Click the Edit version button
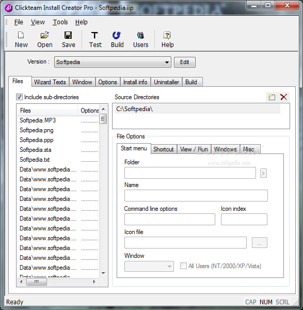 185,63
